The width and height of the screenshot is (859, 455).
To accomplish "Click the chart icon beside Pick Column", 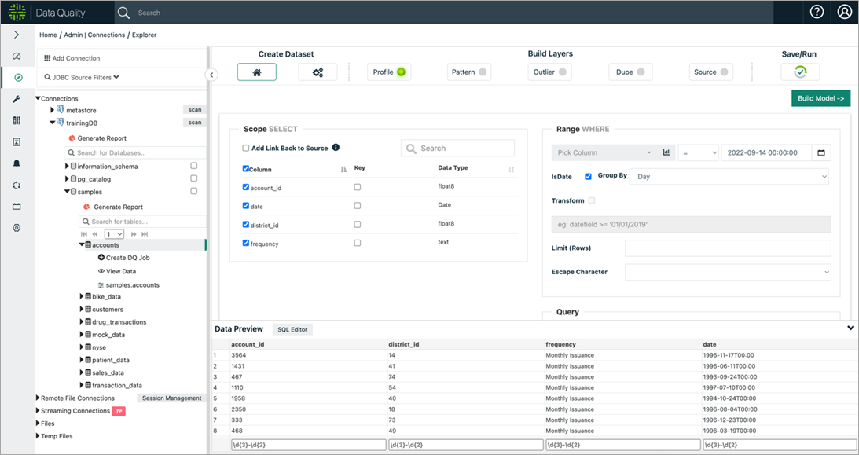I will click(666, 152).
